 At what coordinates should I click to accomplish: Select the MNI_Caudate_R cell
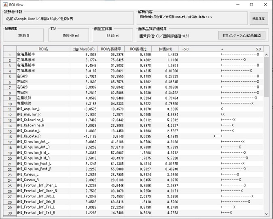pos(43,136)
